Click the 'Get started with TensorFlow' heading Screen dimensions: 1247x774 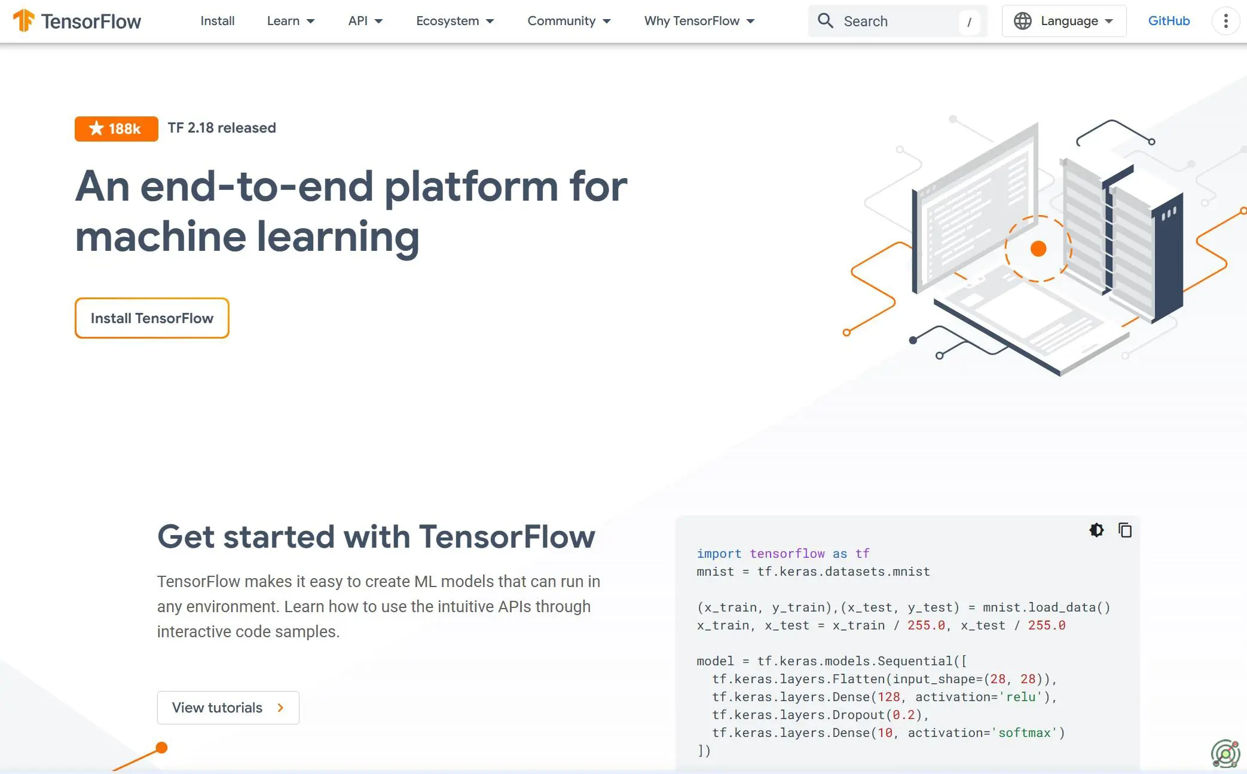(376, 536)
